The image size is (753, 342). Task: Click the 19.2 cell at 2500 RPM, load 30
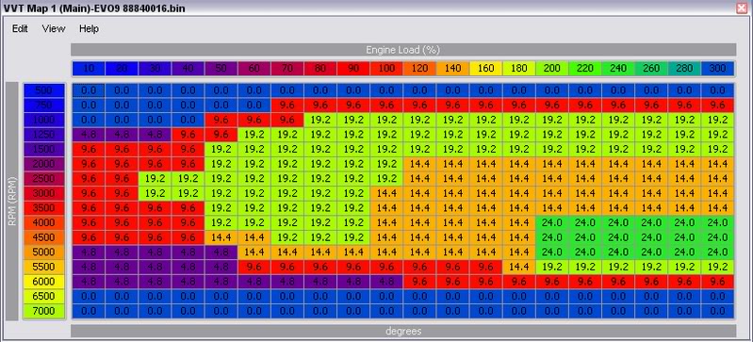tap(155, 179)
